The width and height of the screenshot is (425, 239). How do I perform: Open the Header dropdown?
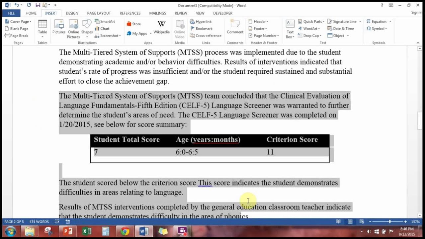(x=258, y=22)
